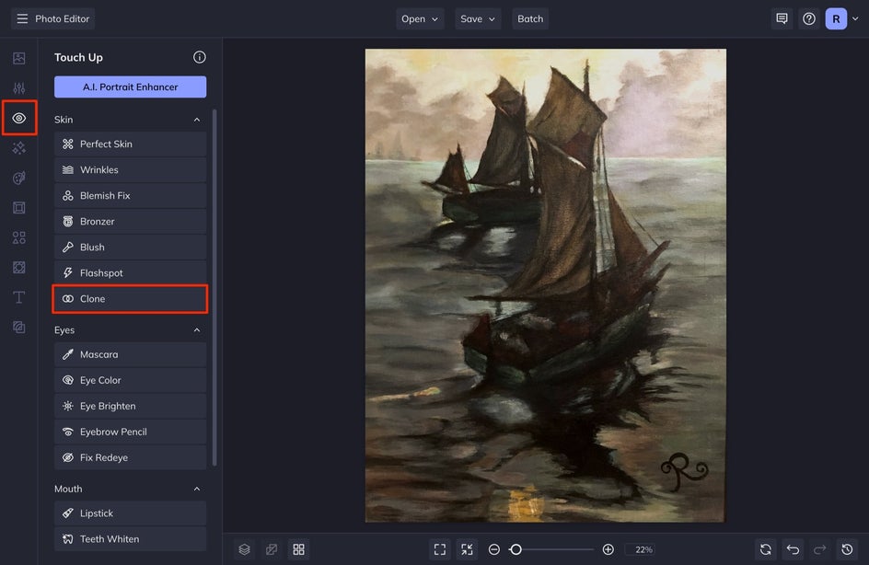The width and height of the screenshot is (869, 565).
Task: Click the compare before/after icon
Action: pos(272,549)
